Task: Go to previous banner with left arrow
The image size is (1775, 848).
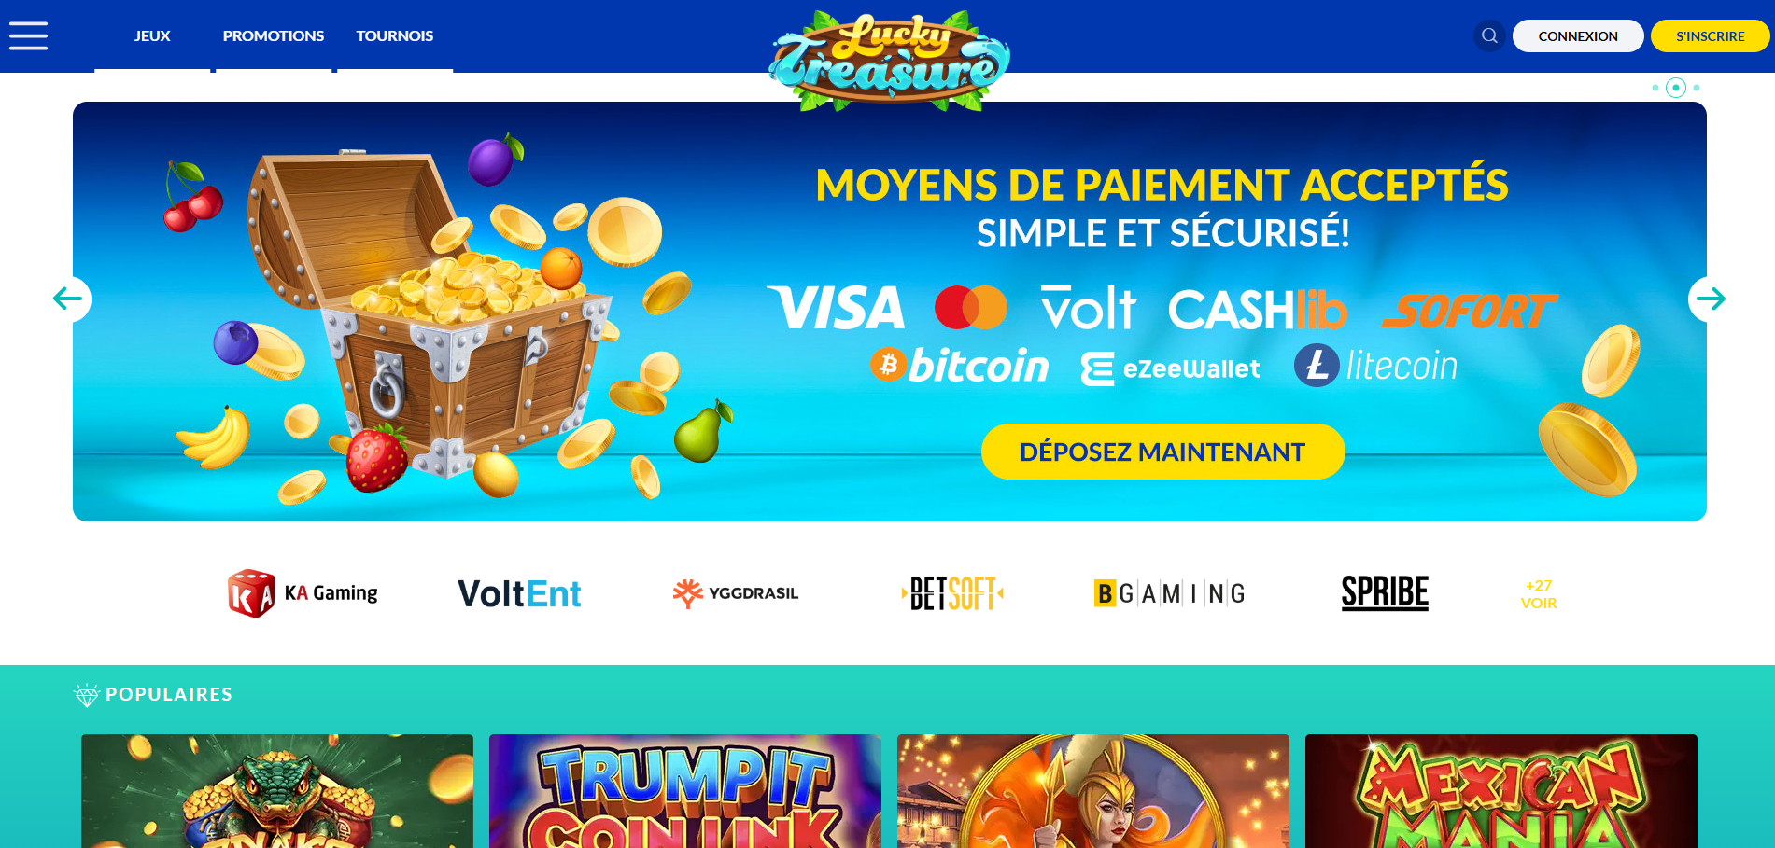Action: coord(68,299)
